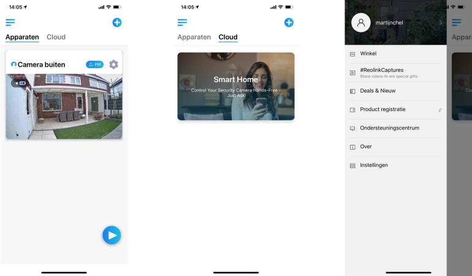This screenshot has width=472, height=276.
Task: Open settings gear for Camera buiten
Action: 113,64
